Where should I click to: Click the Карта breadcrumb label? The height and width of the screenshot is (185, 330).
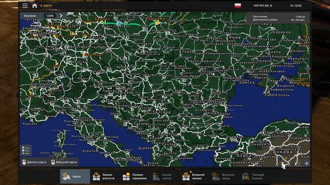(x=48, y=6)
